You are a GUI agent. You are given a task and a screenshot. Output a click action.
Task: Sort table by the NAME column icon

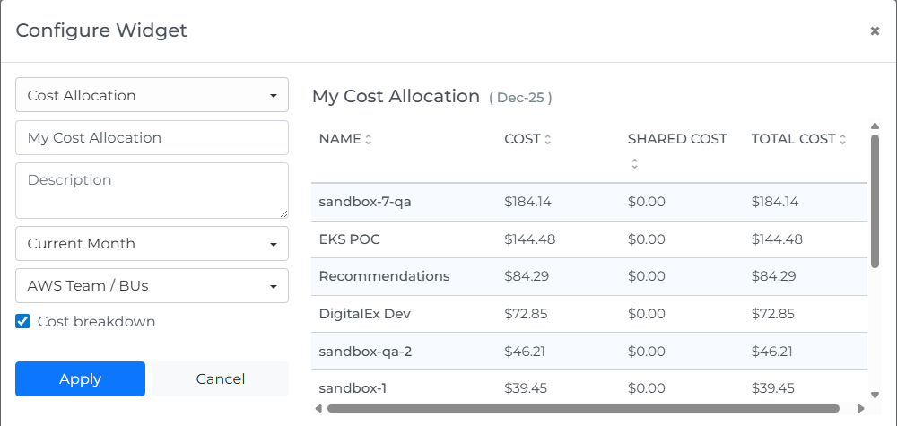tap(368, 140)
